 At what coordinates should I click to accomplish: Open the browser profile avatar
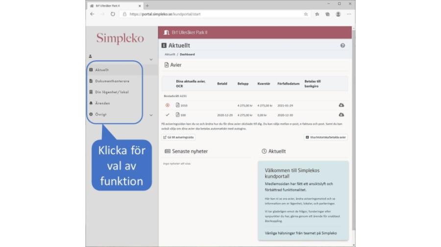coord(338,14)
